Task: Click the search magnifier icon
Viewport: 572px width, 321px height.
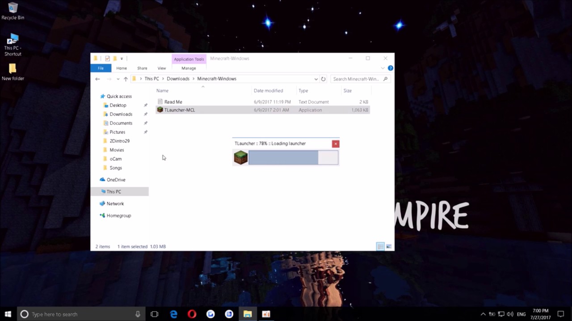Action: [x=386, y=79]
